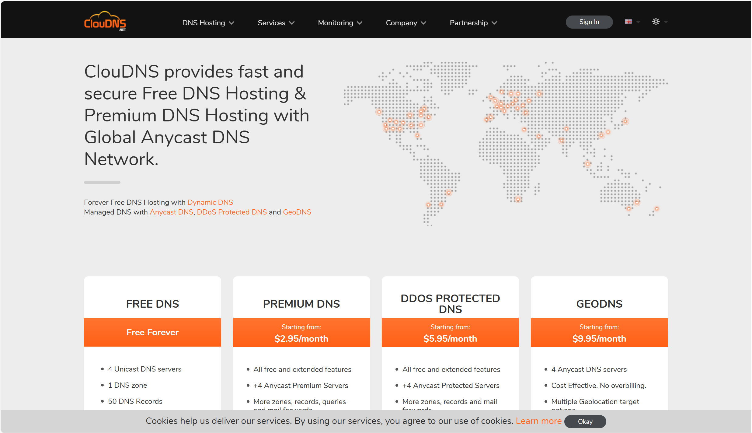The width and height of the screenshot is (752, 433).
Task: Open the Dynamic DNS link
Action: pyautogui.click(x=210, y=202)
